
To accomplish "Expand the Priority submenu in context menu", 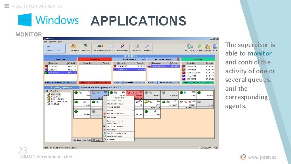I will tap(118, 111).
